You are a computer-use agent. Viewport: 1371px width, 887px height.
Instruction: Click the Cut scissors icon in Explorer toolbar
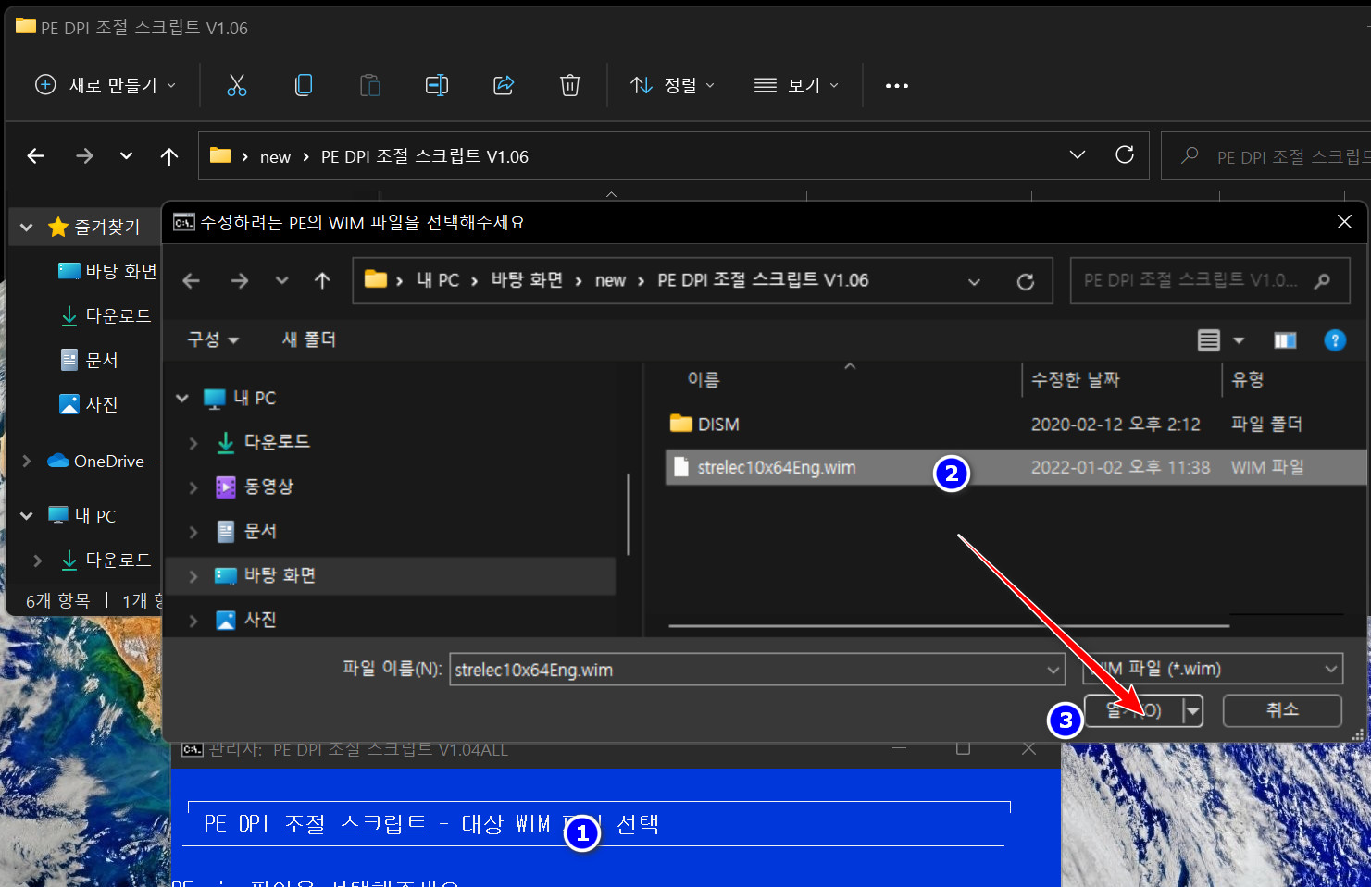[x=237, y=85]
